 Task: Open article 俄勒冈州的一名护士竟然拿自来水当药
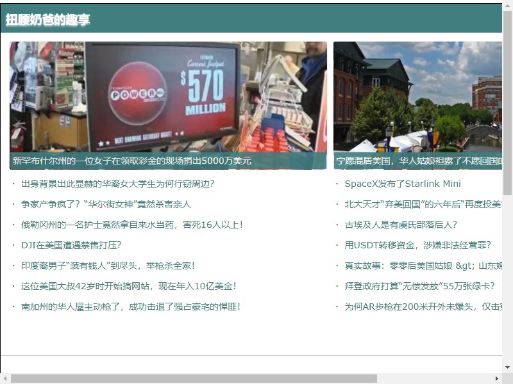coord(132,225)
